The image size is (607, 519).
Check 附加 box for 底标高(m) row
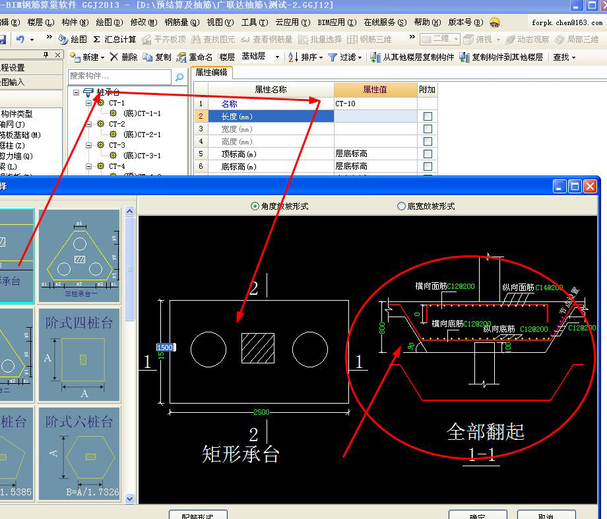click(428, 166)
